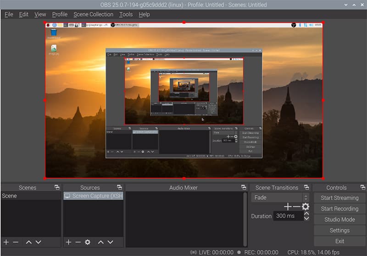Open the View menu
The height and width of the screenshot is (256, 367).
(40, 15)
